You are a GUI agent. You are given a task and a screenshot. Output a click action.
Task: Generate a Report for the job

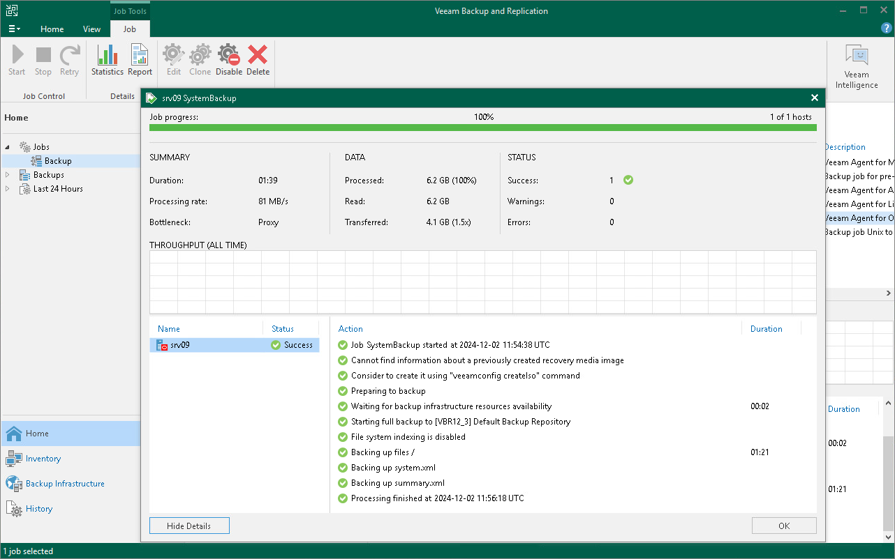(x=140, y=59)
